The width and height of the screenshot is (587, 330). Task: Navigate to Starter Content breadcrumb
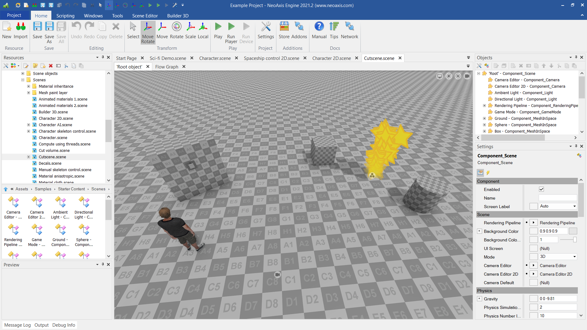72,189
